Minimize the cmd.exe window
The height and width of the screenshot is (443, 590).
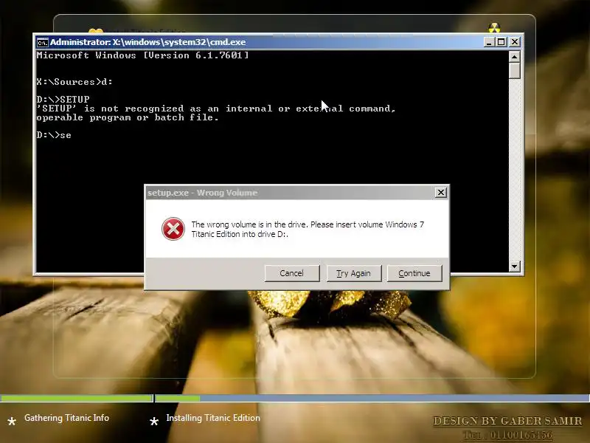tap(488, 42)
